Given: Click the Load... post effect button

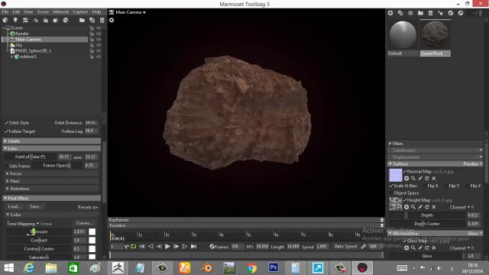Looking at the screenshot, I should point(15,206).
